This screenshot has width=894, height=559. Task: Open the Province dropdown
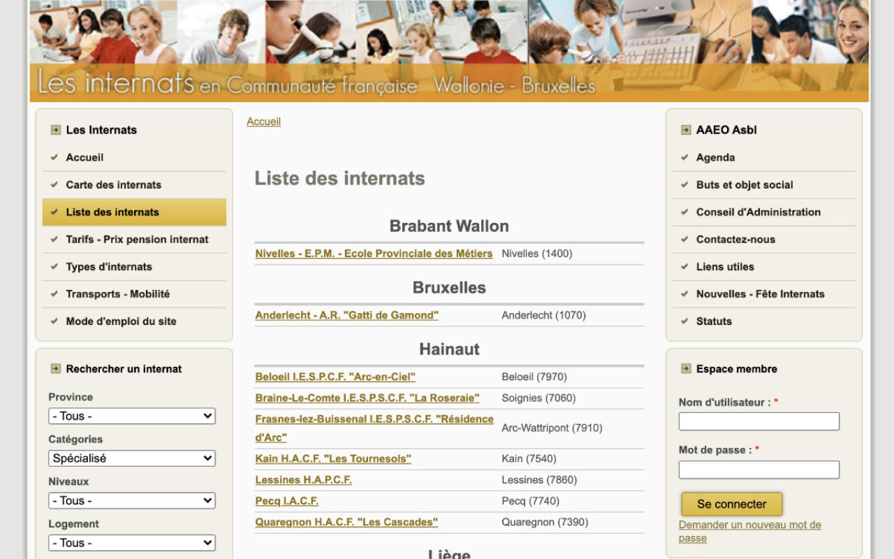pos(131,416)
